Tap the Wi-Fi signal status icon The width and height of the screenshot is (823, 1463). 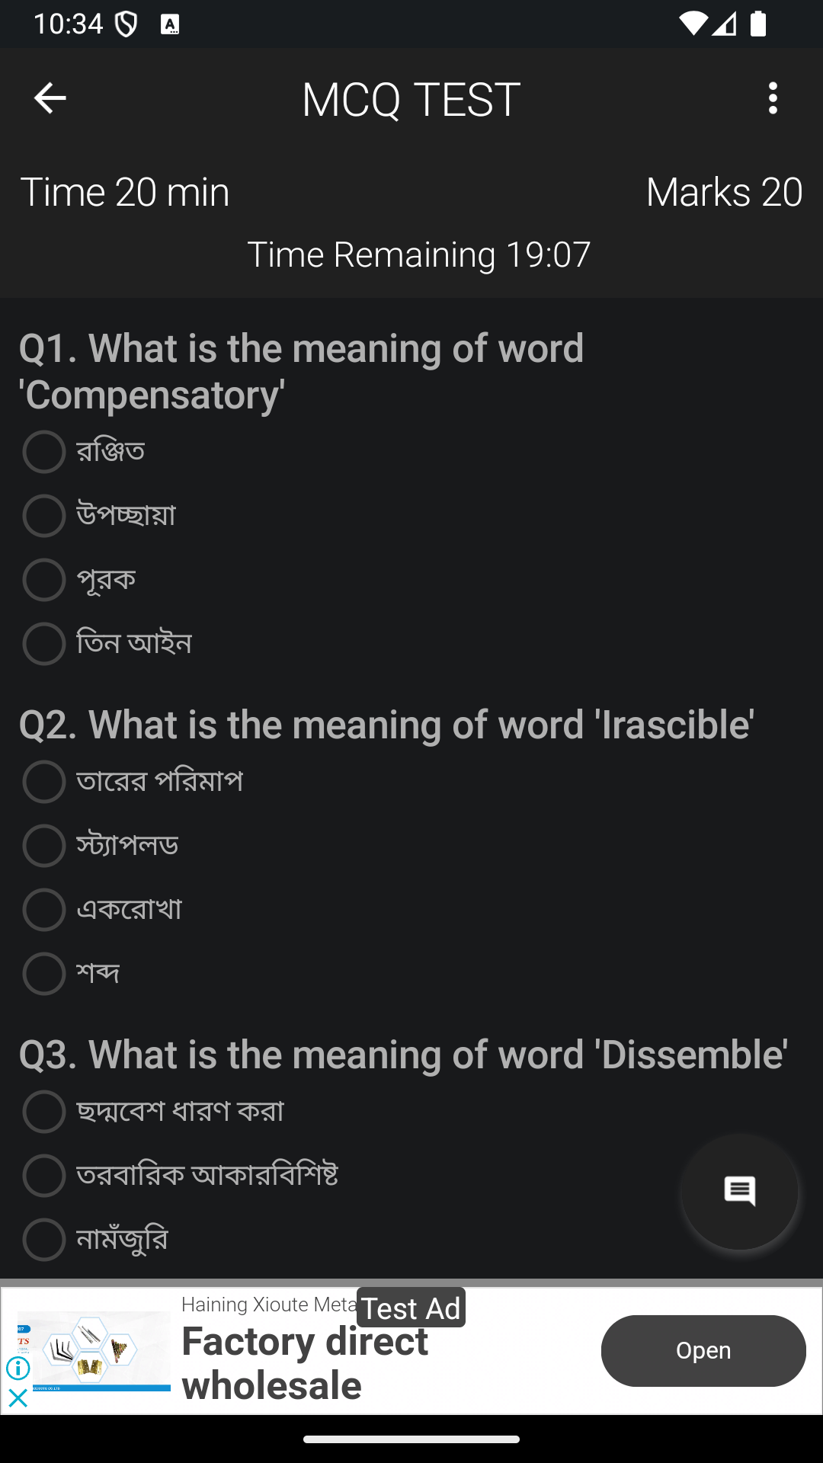tap(692, 24)
